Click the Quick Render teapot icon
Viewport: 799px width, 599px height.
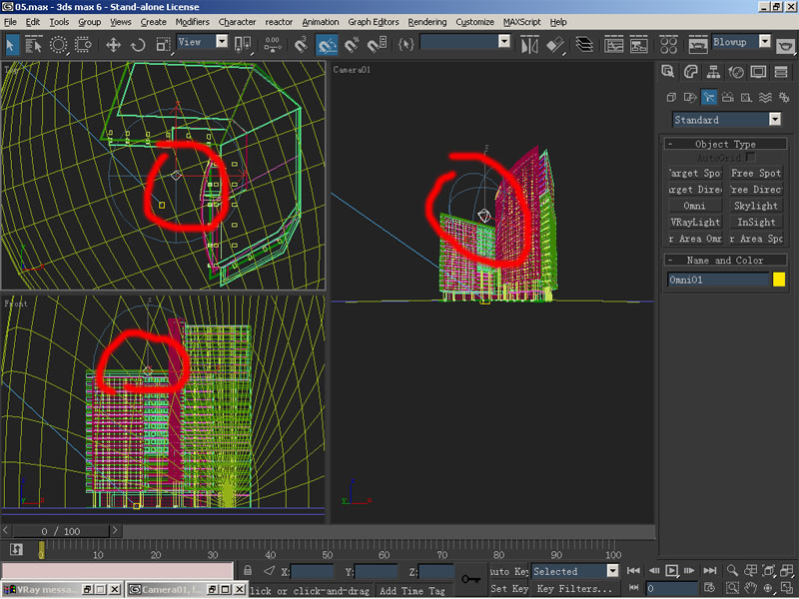(x=786, y=44)
